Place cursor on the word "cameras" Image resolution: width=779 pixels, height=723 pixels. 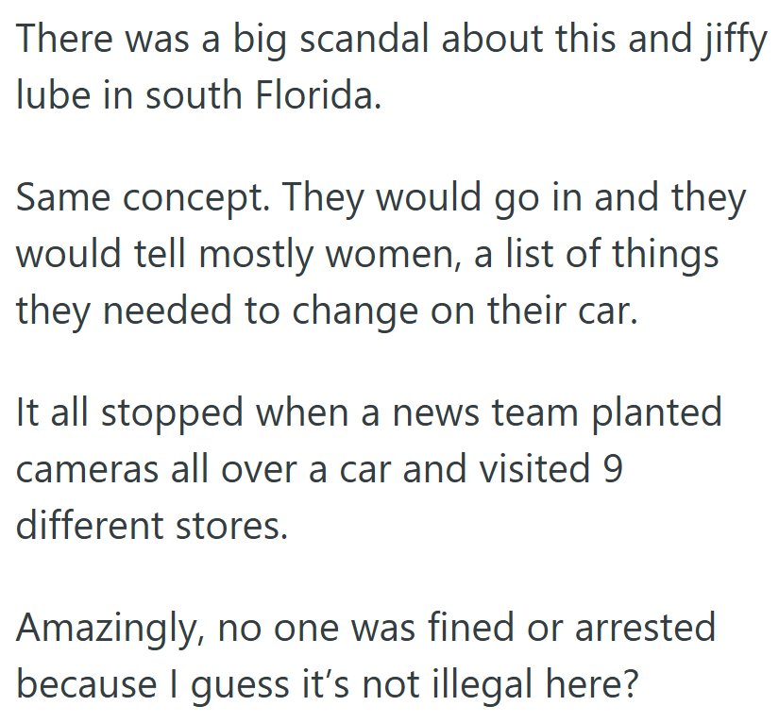click(x=93, y=471)
